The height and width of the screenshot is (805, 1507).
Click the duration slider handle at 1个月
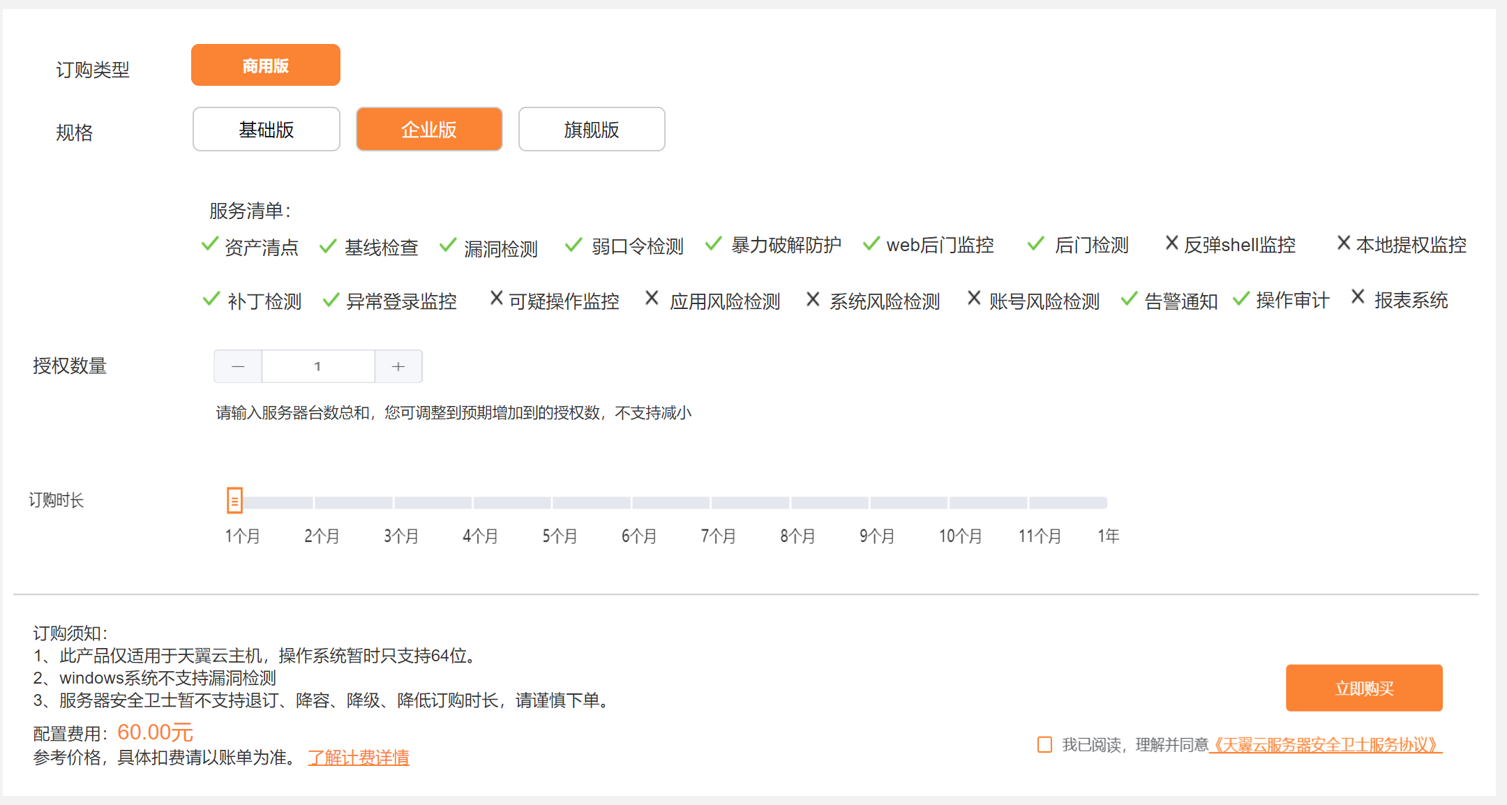click(x=234, y=501)
